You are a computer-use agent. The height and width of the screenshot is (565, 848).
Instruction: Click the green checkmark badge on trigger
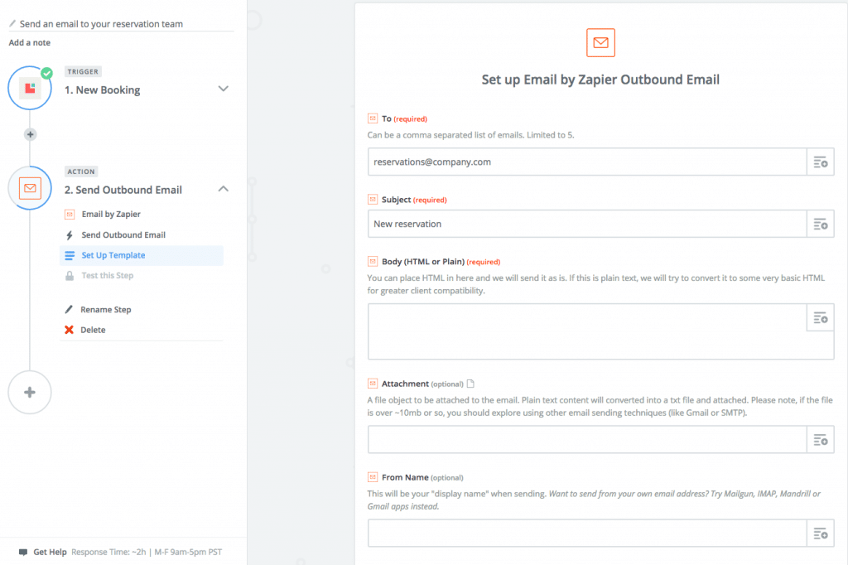[47, 73]
